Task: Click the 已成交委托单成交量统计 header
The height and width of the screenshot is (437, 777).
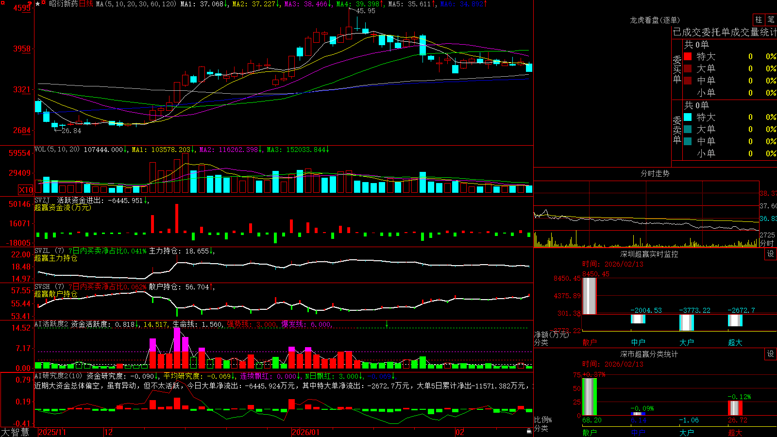Action: click(725, 32)
